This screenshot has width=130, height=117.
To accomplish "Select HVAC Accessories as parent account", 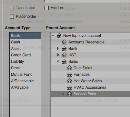I will 90,88.
